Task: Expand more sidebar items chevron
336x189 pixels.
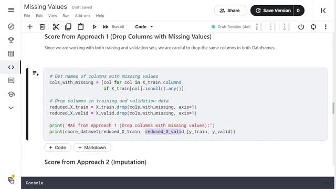Action: [x=11, y=108]
